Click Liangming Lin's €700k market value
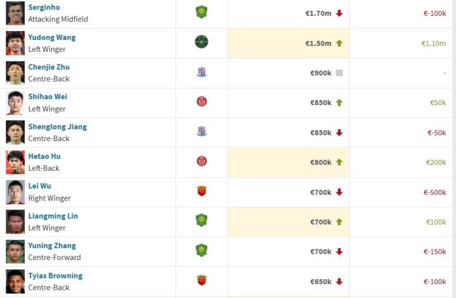 [320, 222]
